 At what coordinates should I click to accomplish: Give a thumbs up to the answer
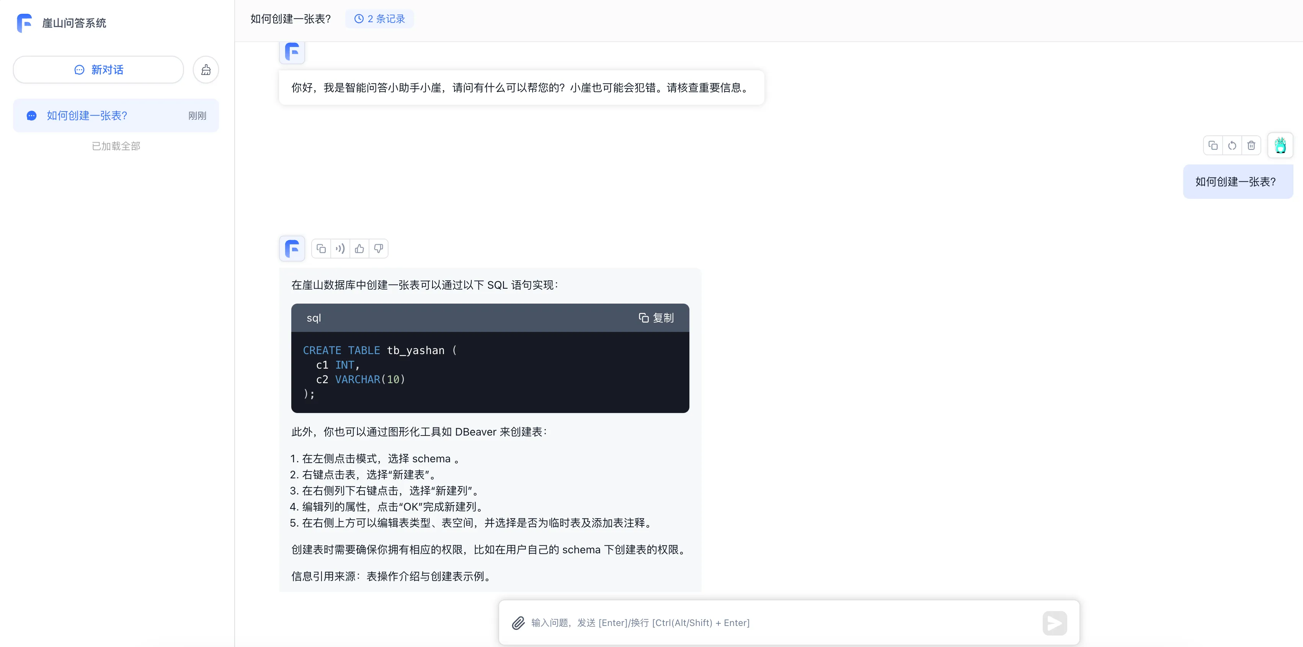click(x=359, y=248)
